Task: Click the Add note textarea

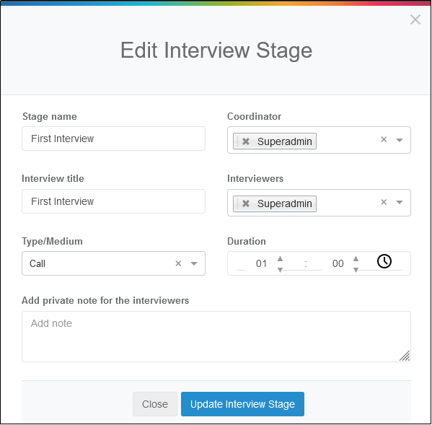Action: (216, 336)
